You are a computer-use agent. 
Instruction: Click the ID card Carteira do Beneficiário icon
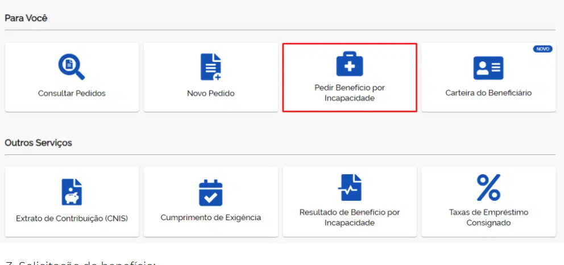click(488, 68)
